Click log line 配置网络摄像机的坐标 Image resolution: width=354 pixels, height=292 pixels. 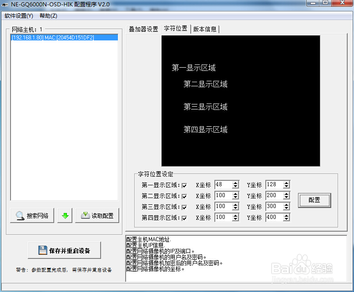coord(155,269)
